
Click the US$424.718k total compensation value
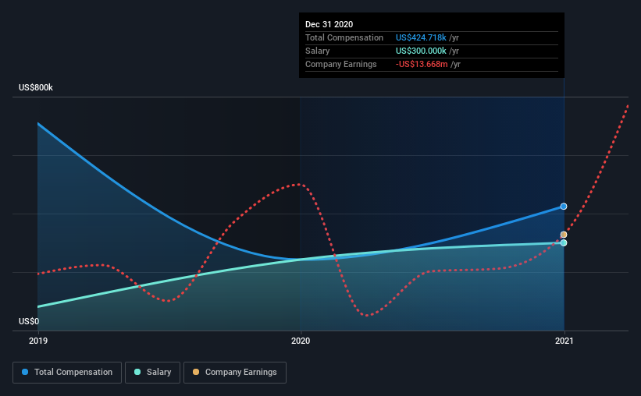point(421,37)
